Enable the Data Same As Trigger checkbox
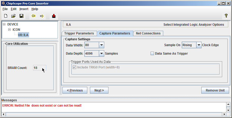 click(152, 54)
